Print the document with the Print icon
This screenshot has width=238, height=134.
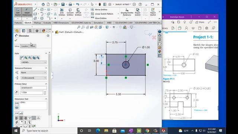pos(70,4)
